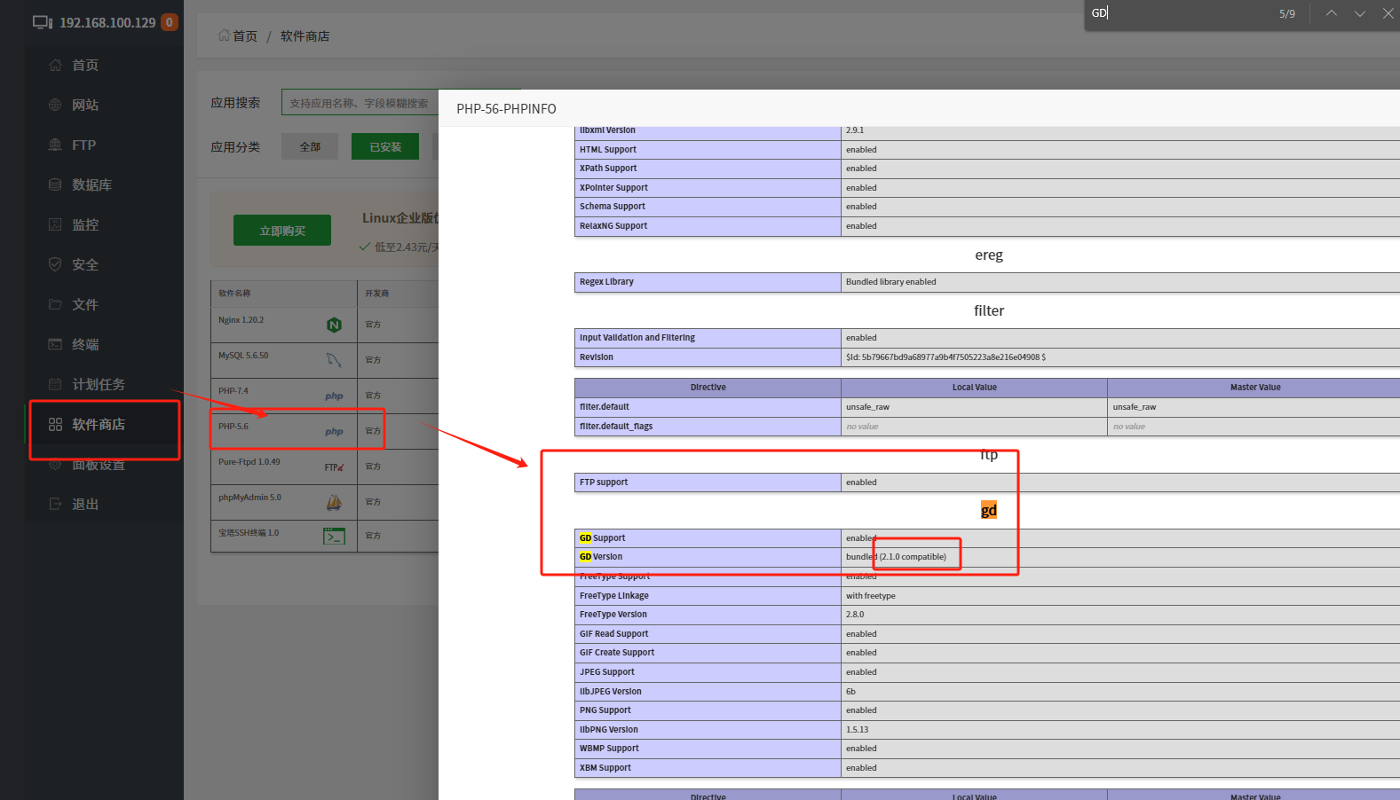Click the home icon in the sidebar
This screenshot has width=1400, height=800.
pyautogui.click(x=55, y=65)
